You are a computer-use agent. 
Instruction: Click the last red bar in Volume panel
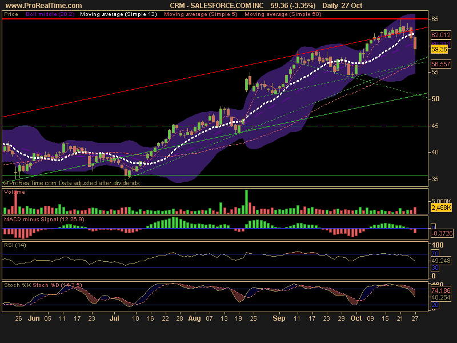coord(415,210)
